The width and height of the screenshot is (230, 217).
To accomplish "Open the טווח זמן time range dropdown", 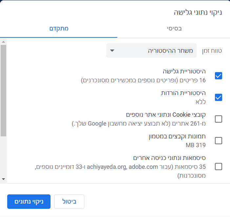I will (151, 50).
